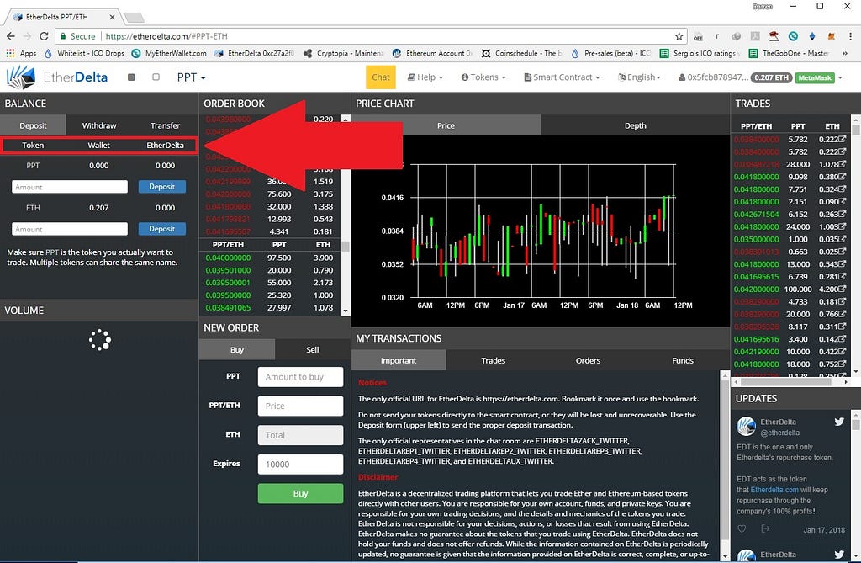Click the Amount to buy field
The image size is (861, 563).
(x=300, y=377)
